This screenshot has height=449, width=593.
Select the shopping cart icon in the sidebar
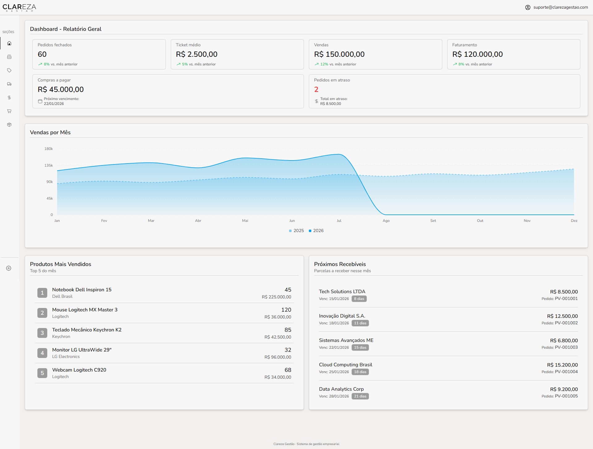[9, 111]
